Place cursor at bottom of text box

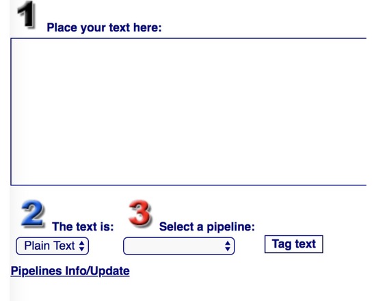(x=189, y=179)
